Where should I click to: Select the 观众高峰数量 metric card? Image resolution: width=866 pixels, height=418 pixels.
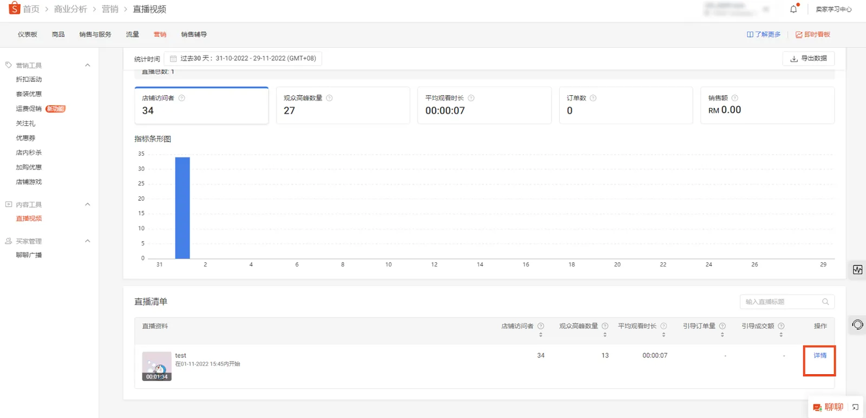click(x=343, y=105)
